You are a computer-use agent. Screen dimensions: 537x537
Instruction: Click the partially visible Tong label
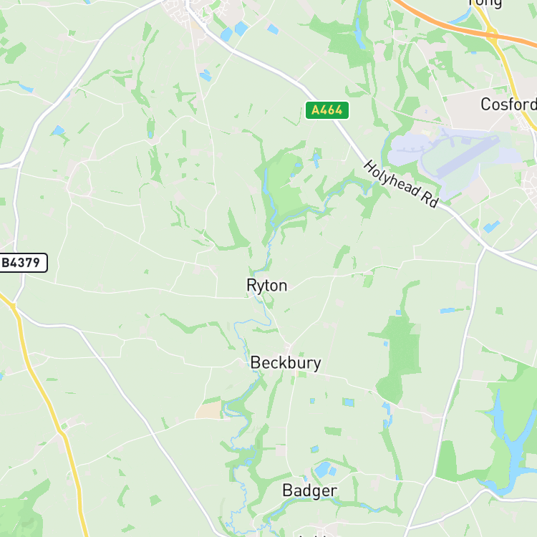485,4
